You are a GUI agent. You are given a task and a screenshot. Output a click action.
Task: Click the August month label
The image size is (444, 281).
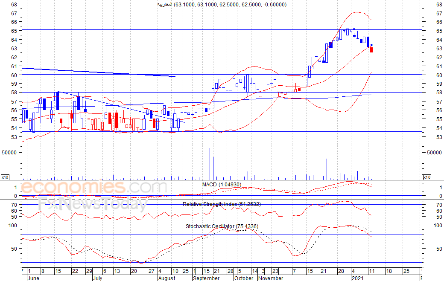click(x=167, y=278)
